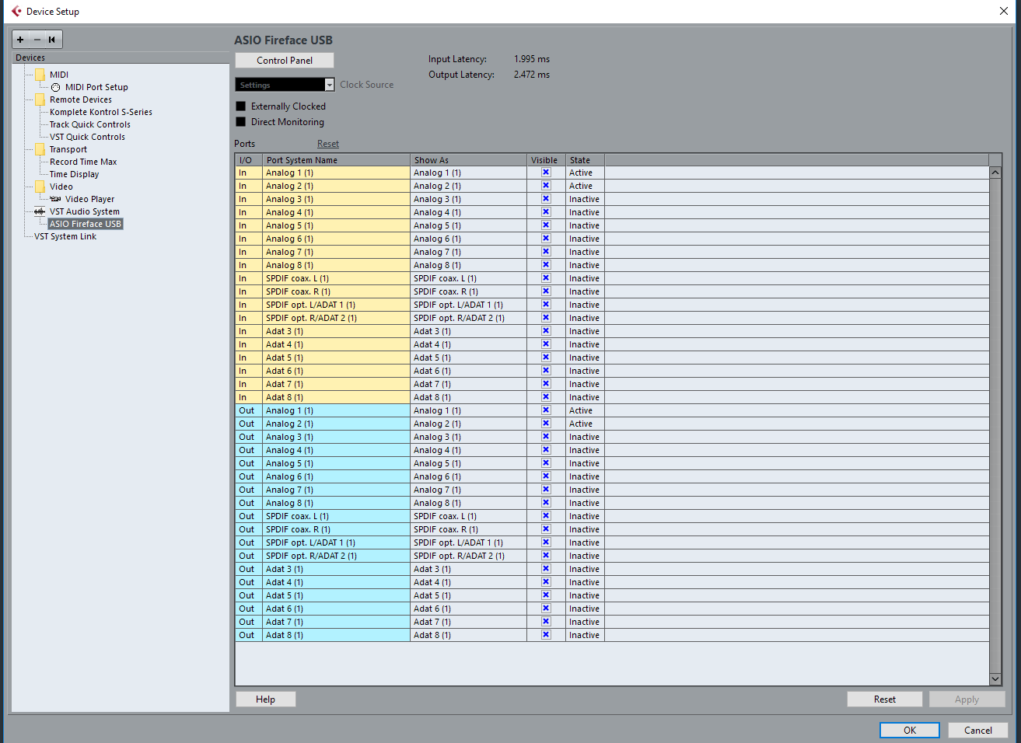The height and width of the screenshot is (743, 1021).
Task: Toggle Visible for input Analog 4 (1)
Action: (x=546, y=212)
